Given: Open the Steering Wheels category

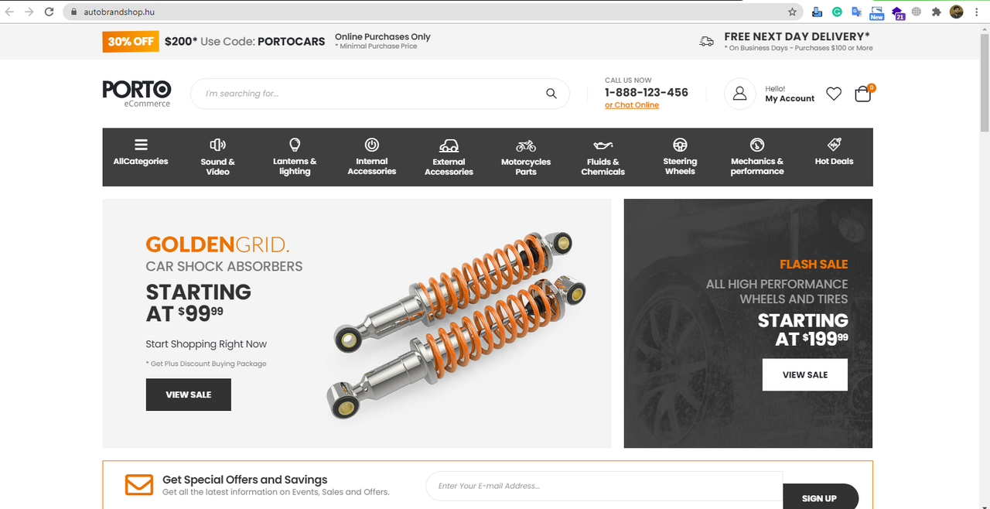Looking at the screenshot, I should point(680,156).
